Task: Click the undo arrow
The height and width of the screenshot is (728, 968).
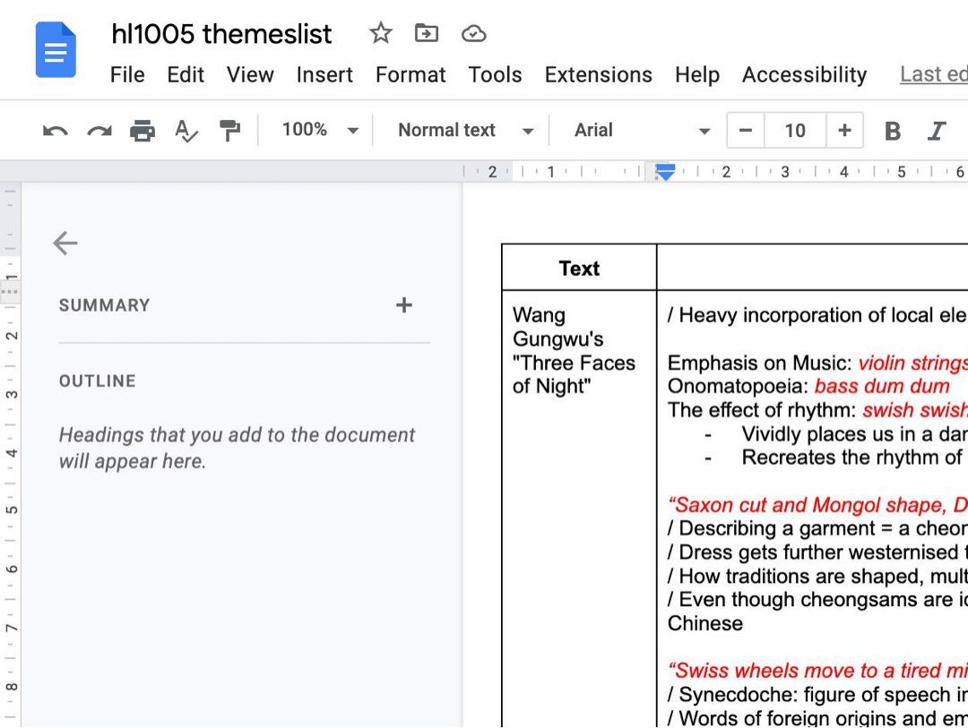Action: (56, 131)
